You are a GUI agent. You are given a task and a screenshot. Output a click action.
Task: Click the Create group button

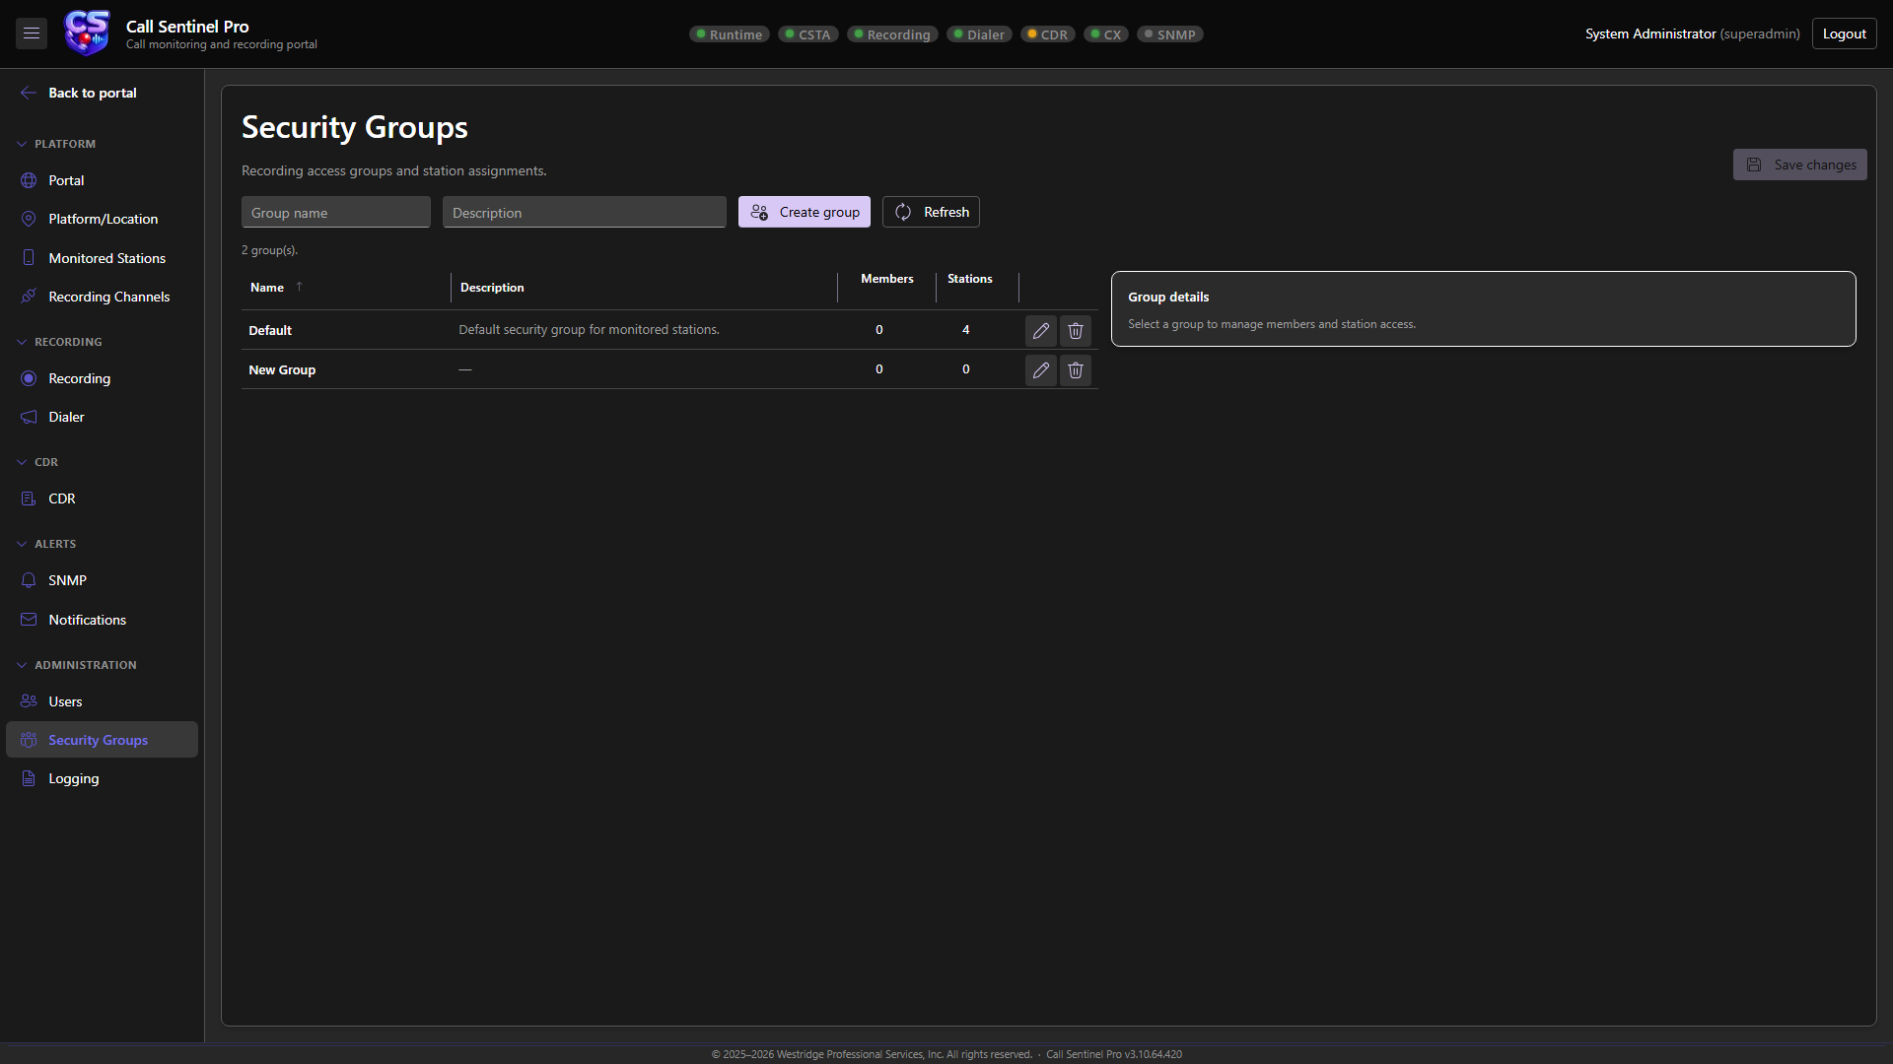point(805,212)
